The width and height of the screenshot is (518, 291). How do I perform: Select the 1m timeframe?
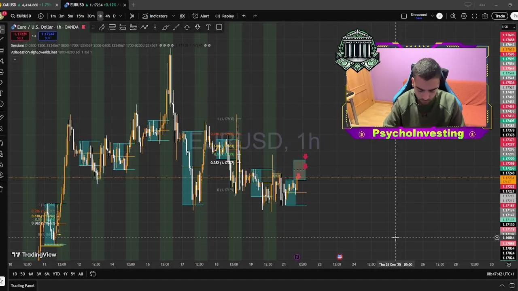click(53, 16)
